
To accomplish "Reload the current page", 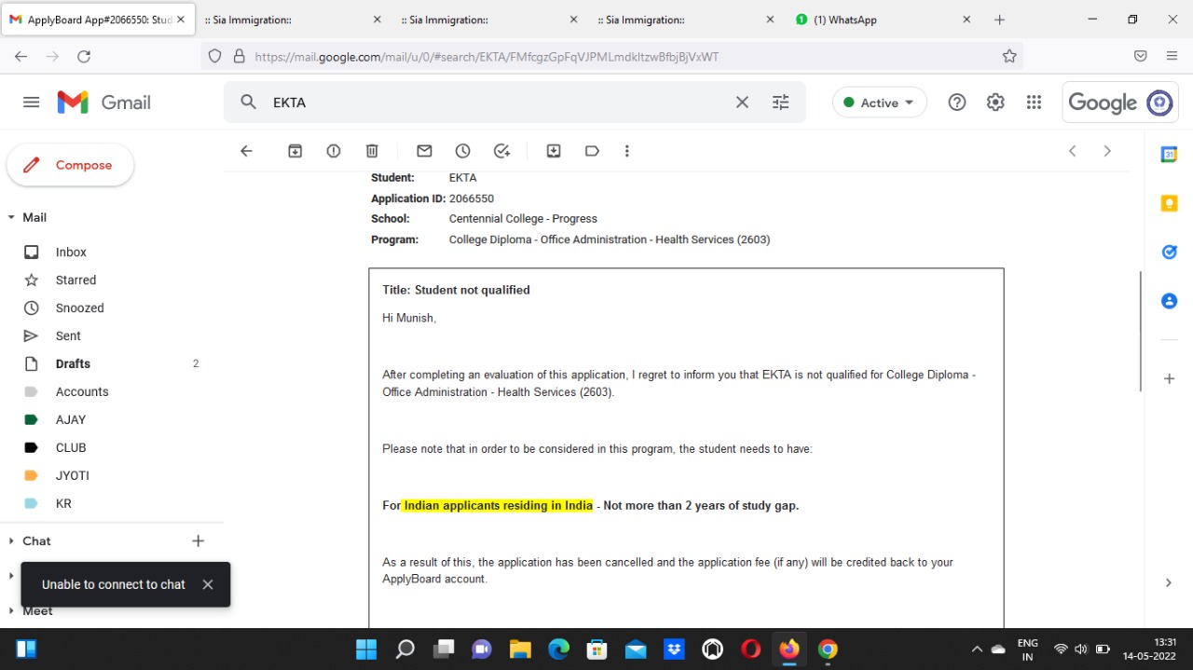I will [84, 56].
